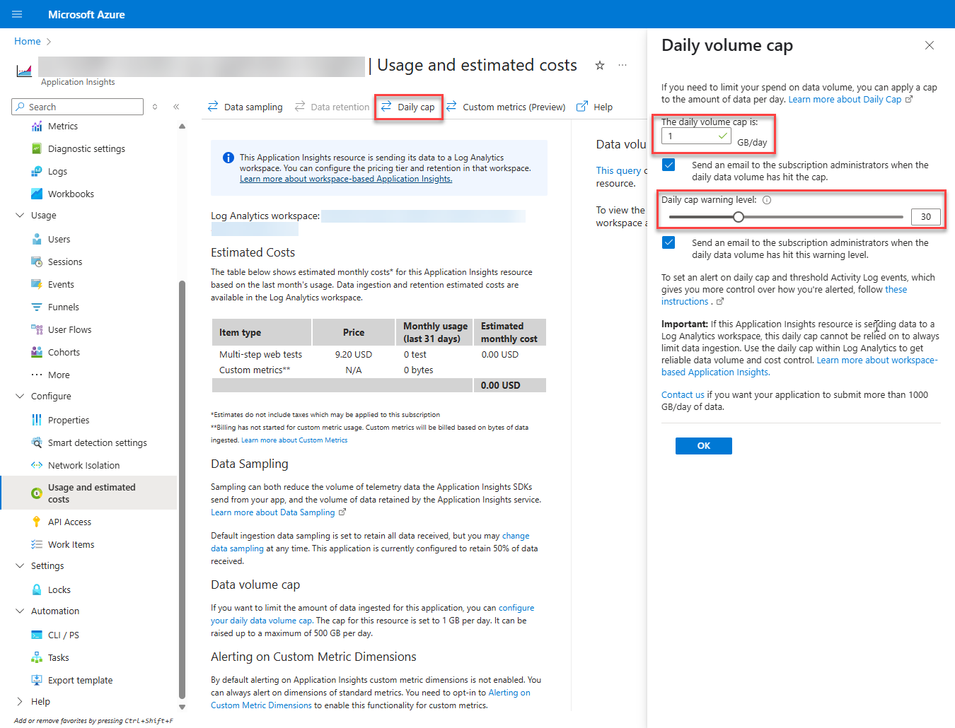Open the Help toolbar item
955x728 pixels.
point(594,107)
